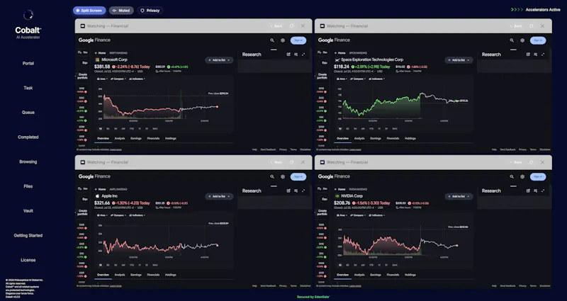
Task: Select 1D range on SpaceX chart
Action: click(x=340, y=129)
